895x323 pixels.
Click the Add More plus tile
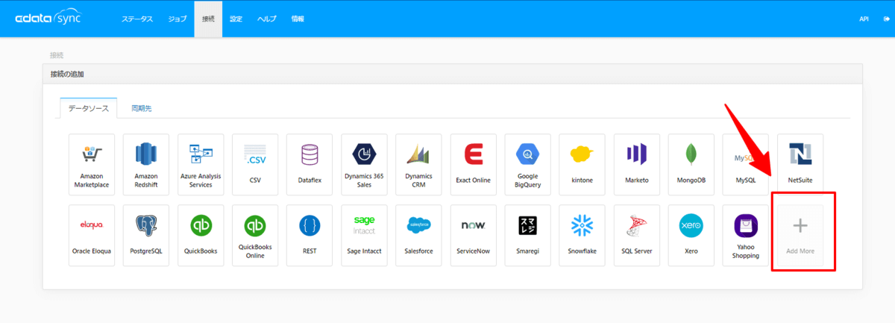pos(800,235)
